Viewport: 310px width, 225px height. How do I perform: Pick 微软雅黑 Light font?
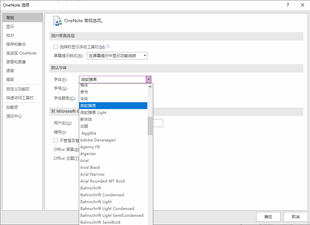113,112
